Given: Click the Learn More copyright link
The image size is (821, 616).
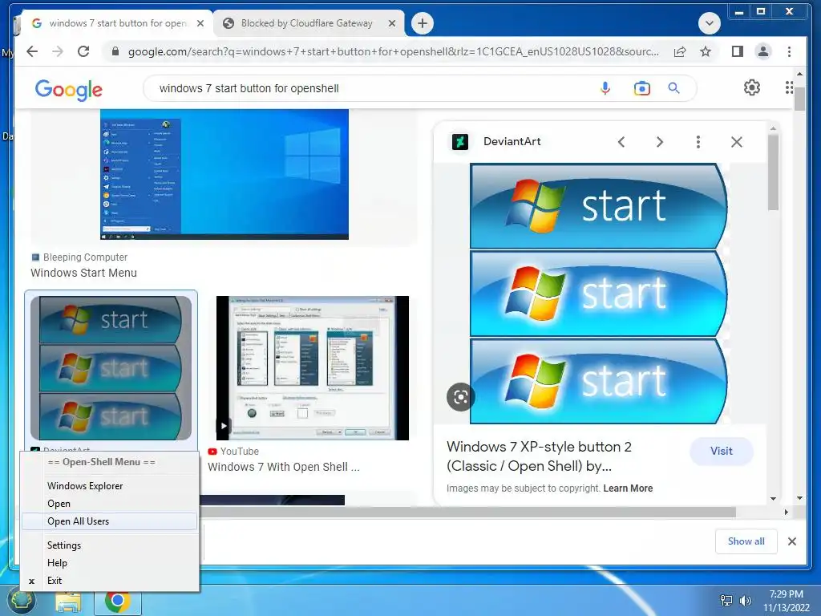Looking at the screenshot, I should tap(628, 488).
